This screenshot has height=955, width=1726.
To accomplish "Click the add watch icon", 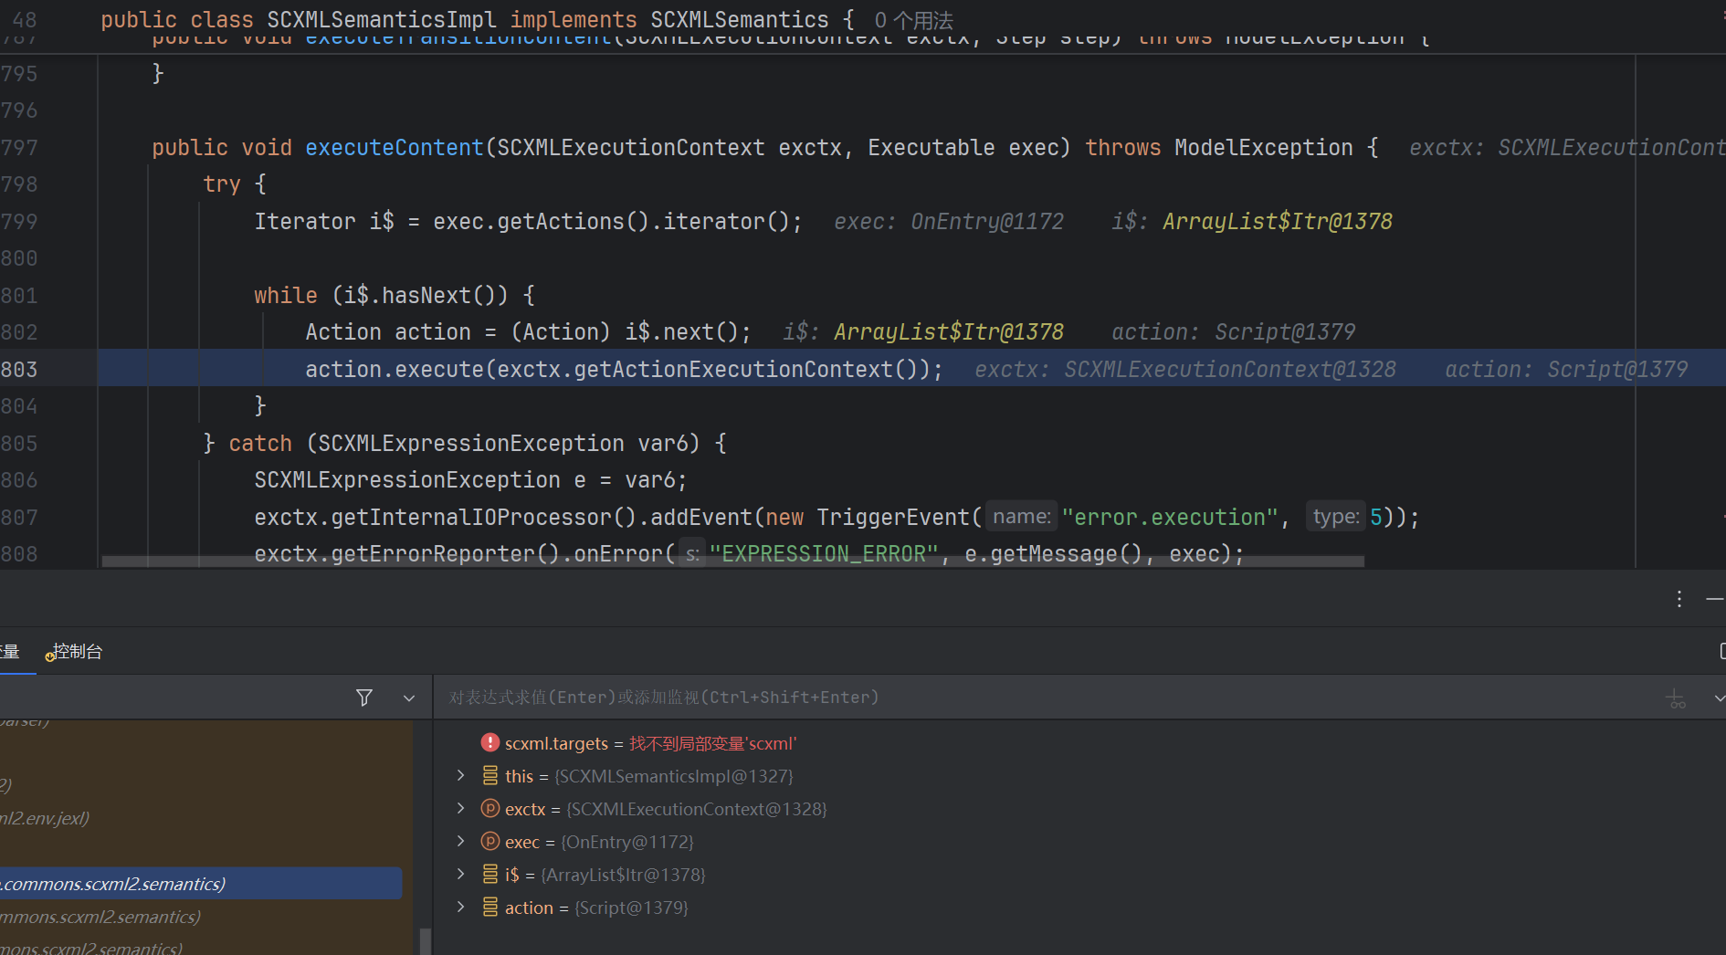I will pyautogui.click(x=1675, y=698).
